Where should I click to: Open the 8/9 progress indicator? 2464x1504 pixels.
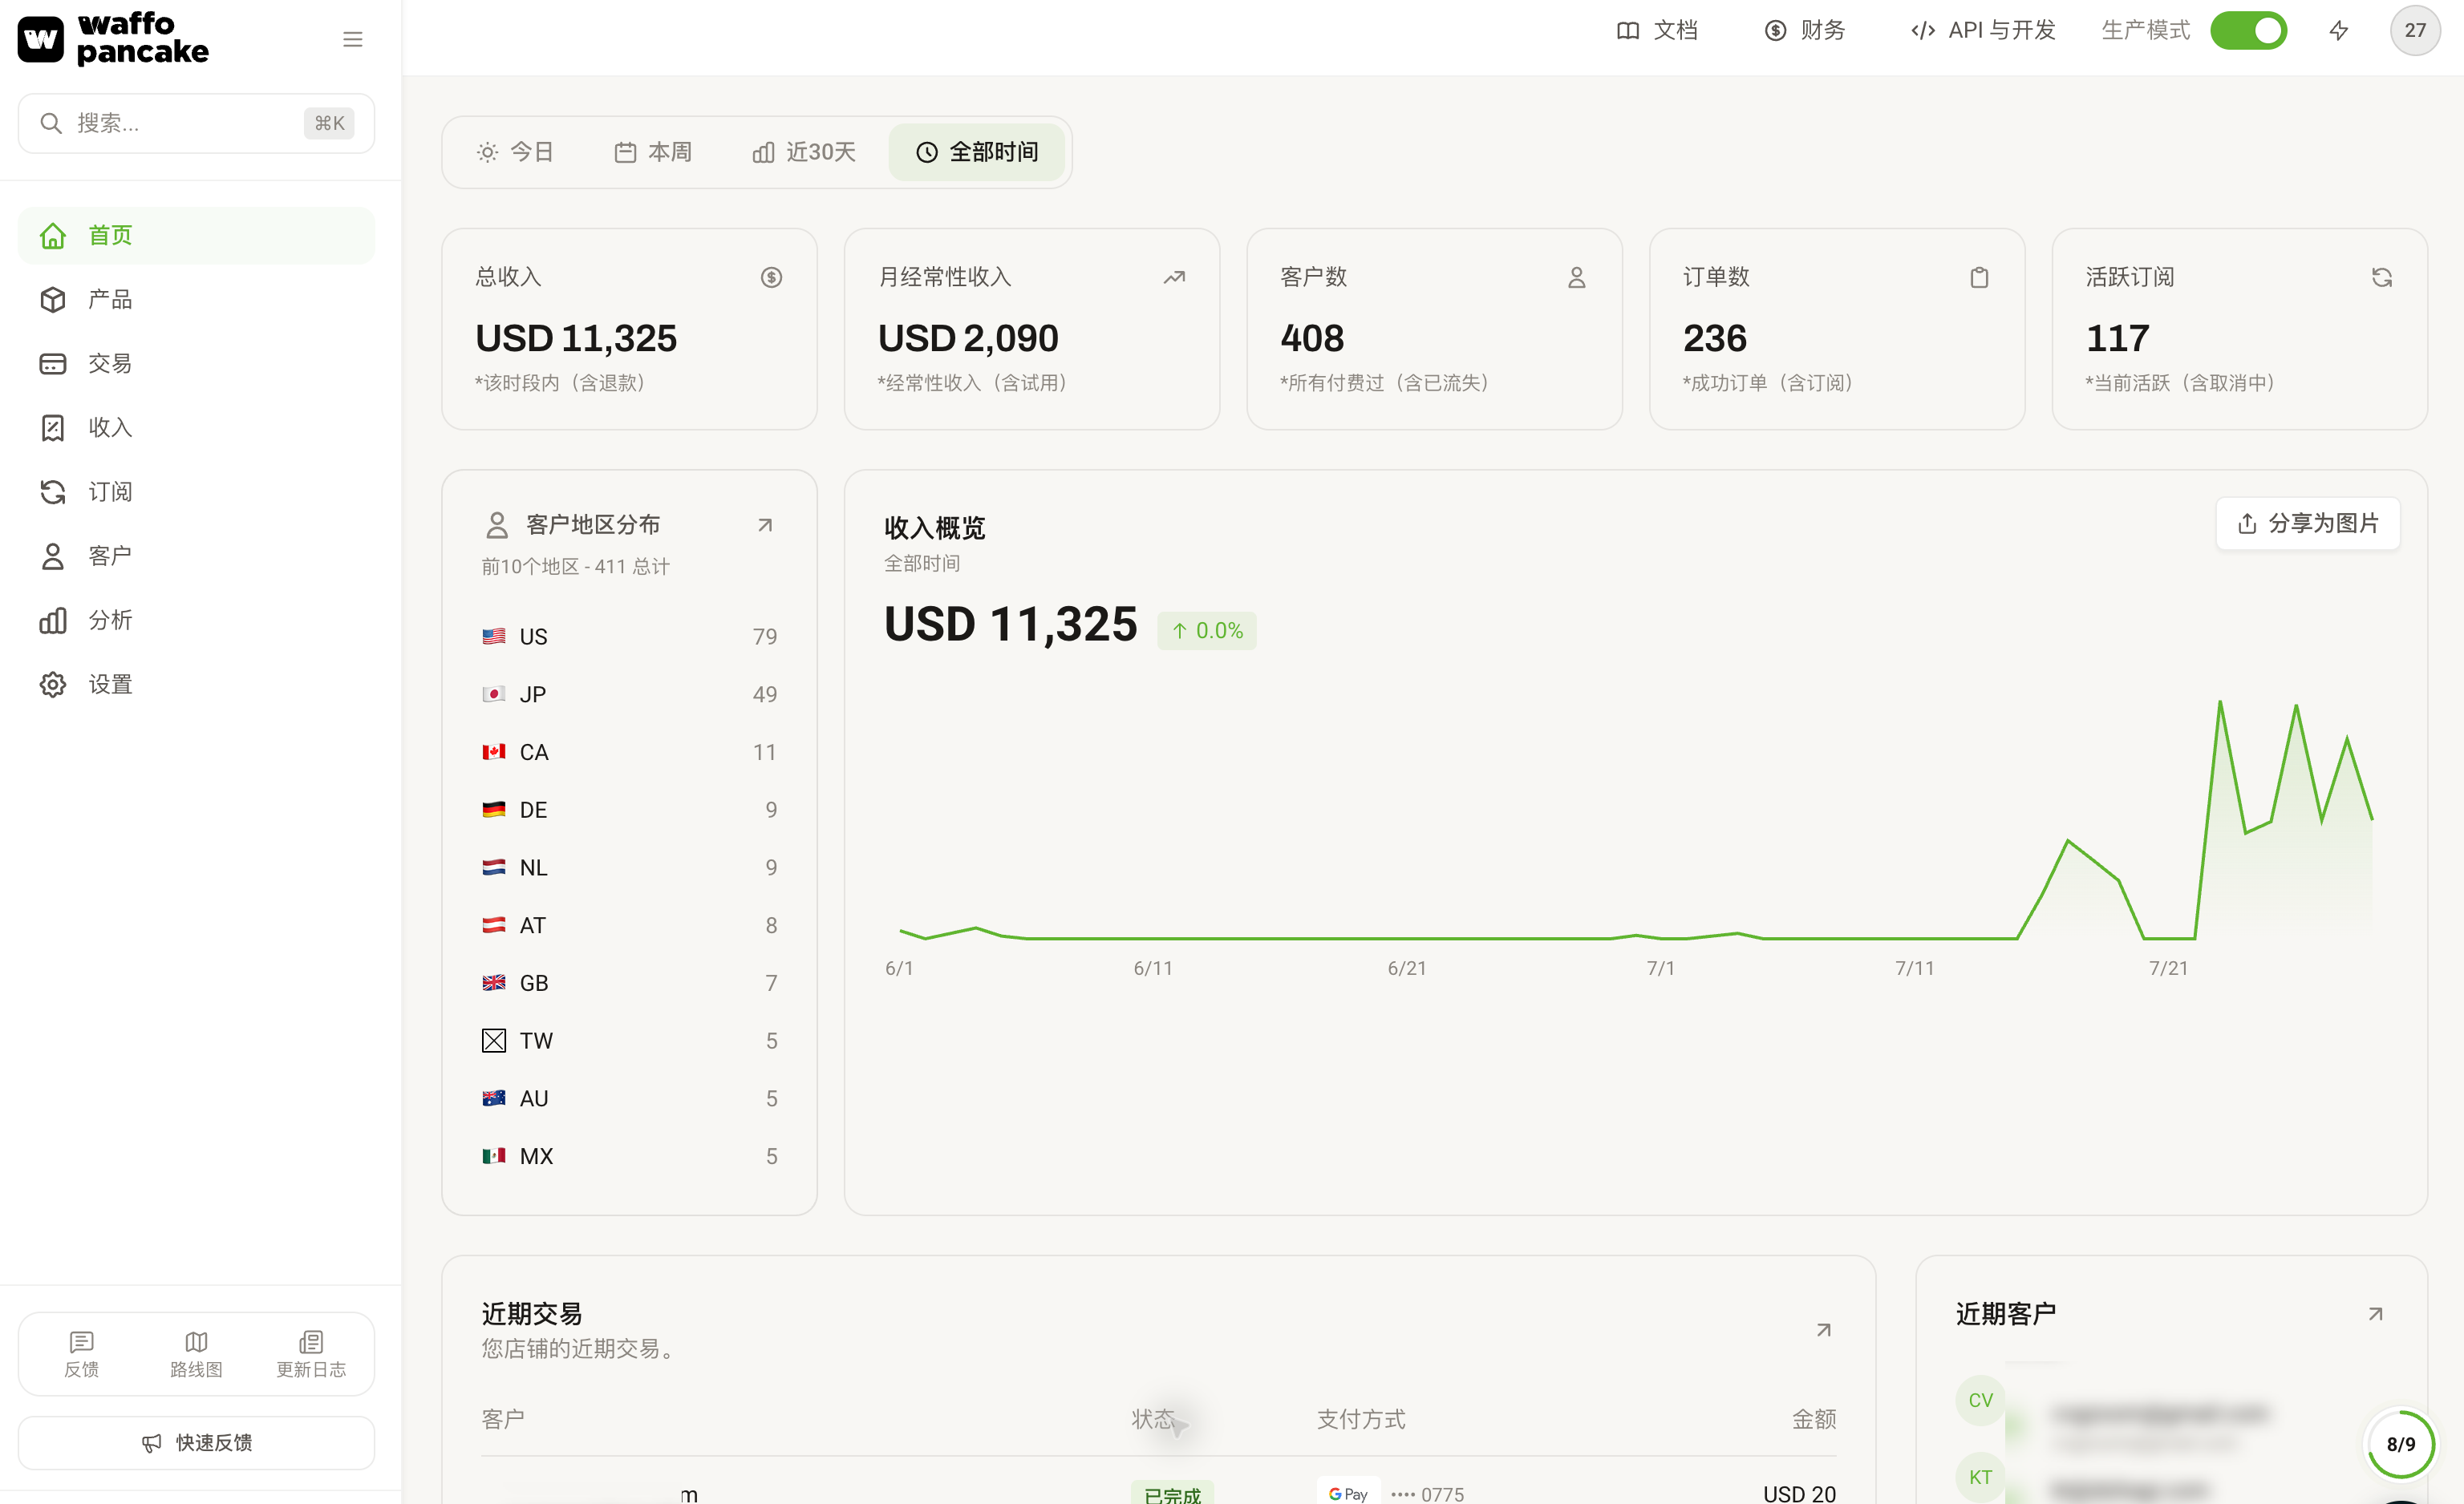tap(2400, 1444)
